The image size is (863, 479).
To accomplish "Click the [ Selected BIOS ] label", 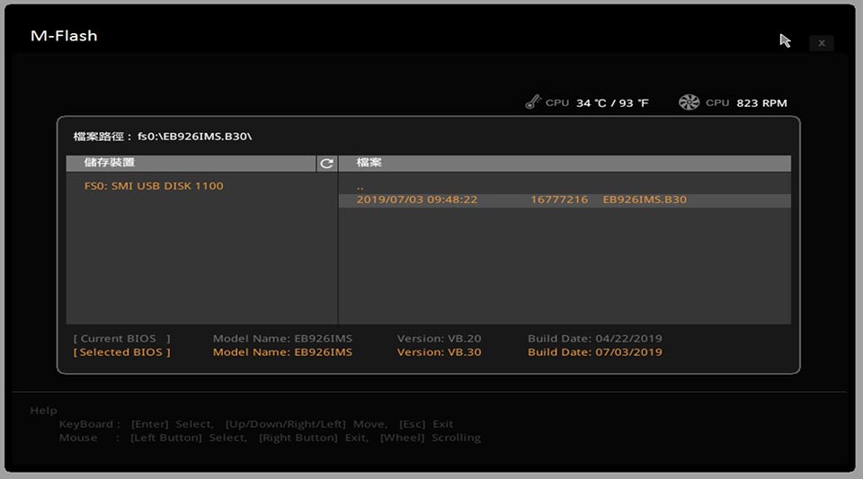I will tap(121, 352).
